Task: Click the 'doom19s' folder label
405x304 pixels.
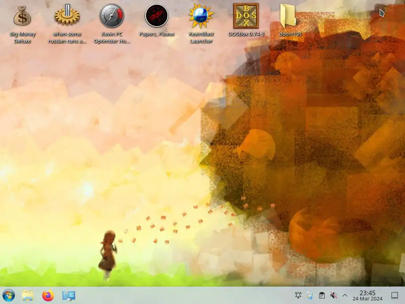Action: pos(290,34)
